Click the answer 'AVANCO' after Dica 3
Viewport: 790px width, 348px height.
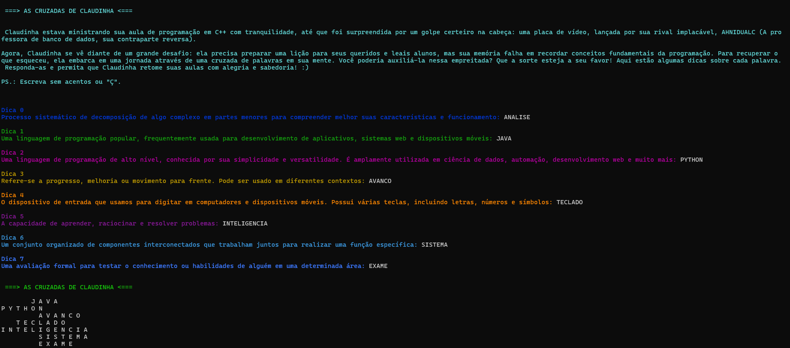(380, 181)
